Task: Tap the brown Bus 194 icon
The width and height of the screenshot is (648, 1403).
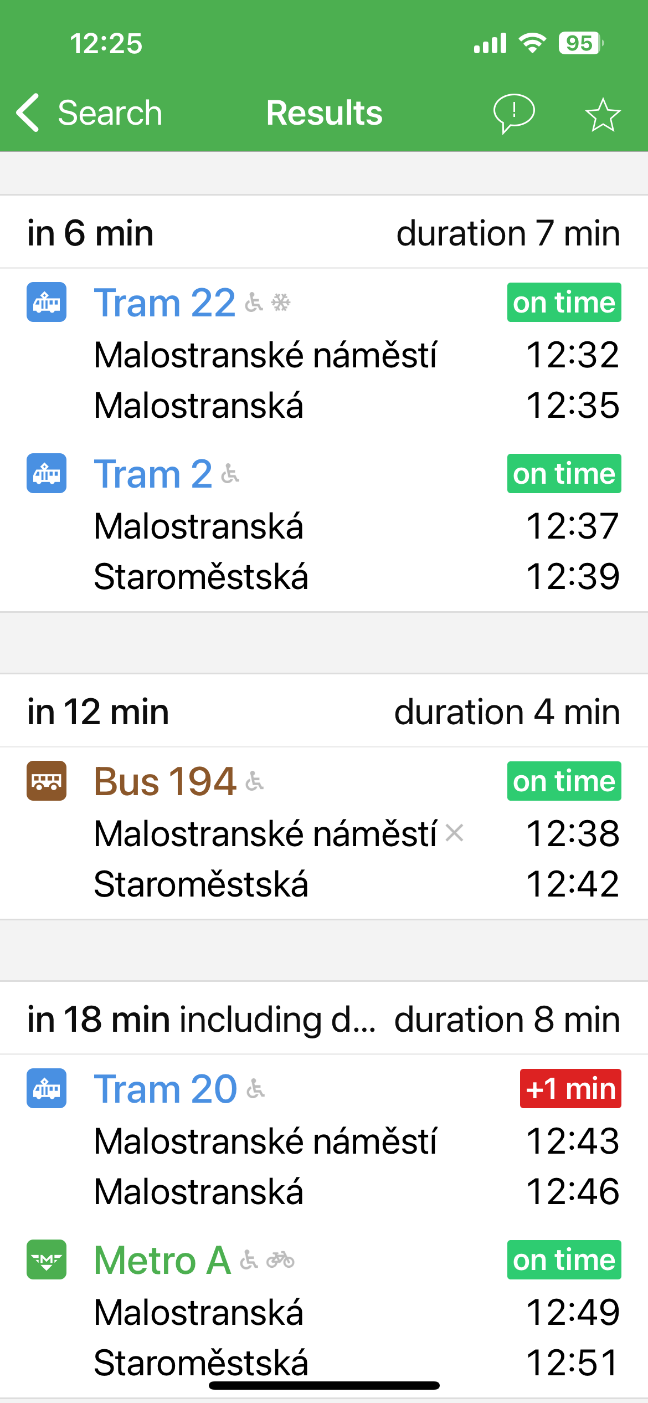Action: tap(47, 781)
